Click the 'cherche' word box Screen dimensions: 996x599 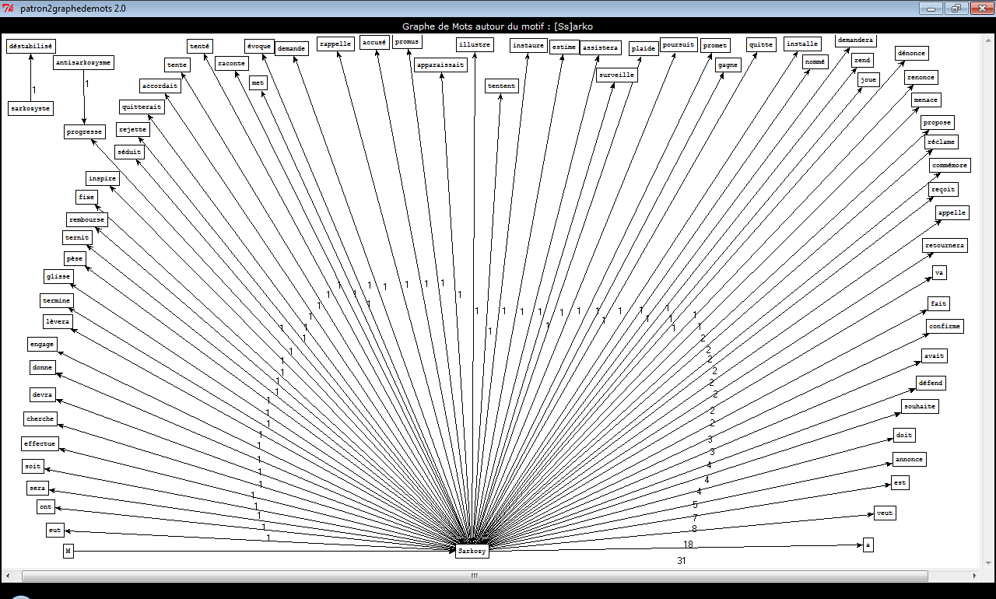40,419
